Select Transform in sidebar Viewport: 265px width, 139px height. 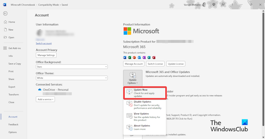pos(14,95)
